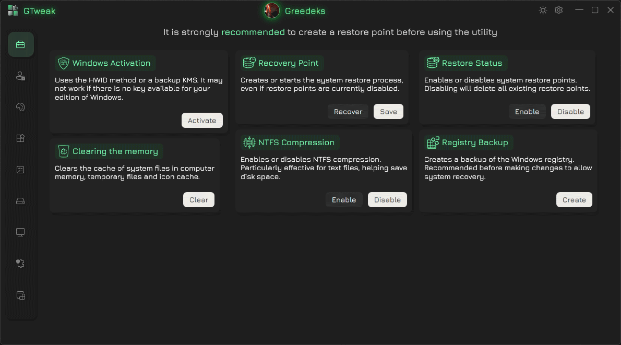Open the apps grid sidebar icon

[20, 138]
